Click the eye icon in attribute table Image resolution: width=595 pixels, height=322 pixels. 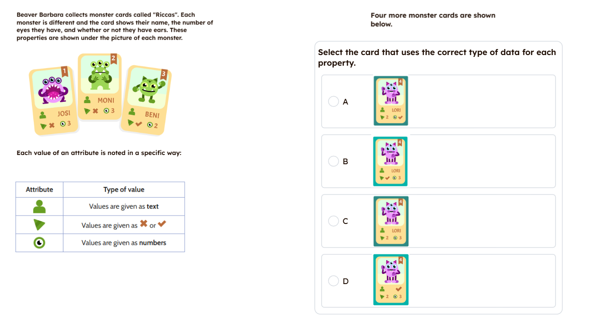40,243
